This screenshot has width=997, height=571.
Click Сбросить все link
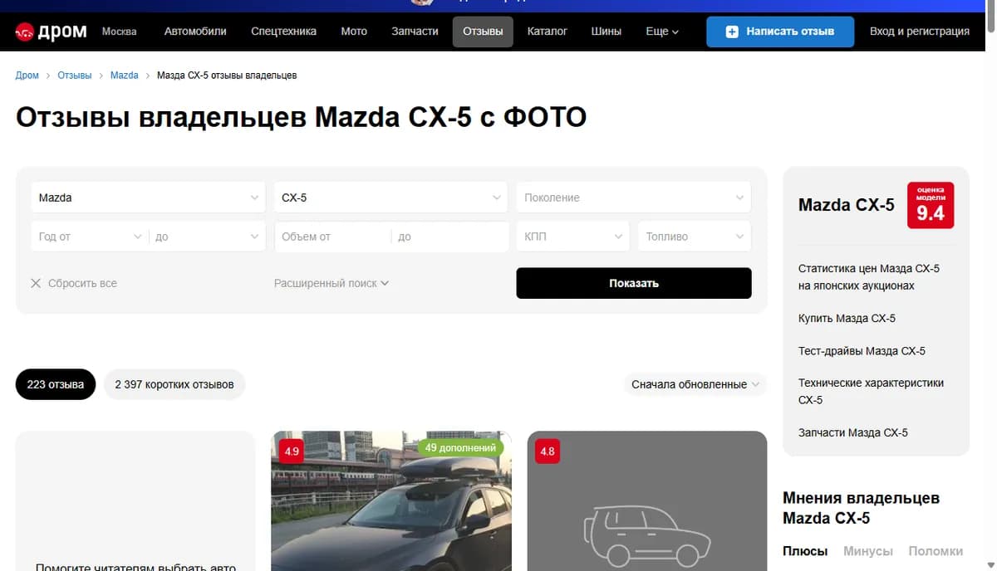82,283
